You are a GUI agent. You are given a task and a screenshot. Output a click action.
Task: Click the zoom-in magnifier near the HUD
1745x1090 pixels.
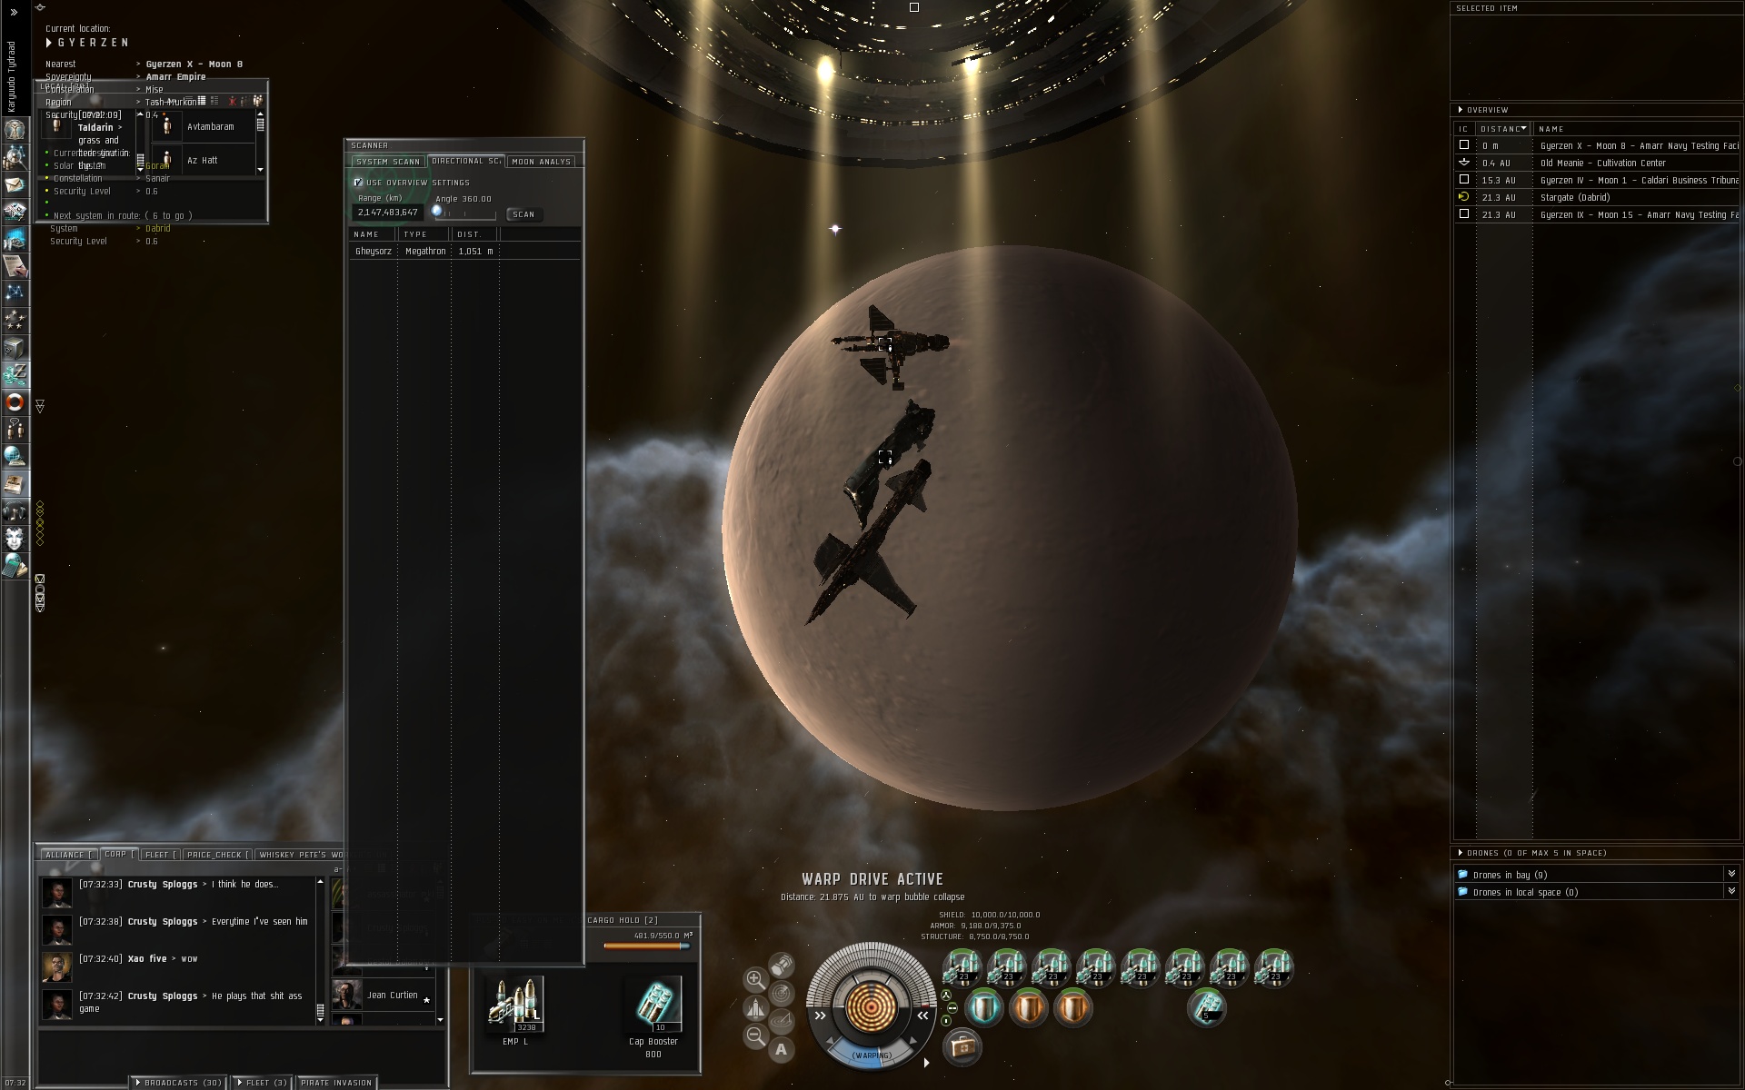pyautogui.click(x=754, y=977)
